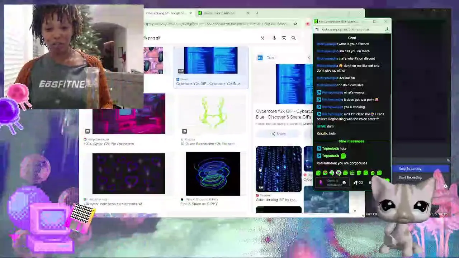Select last green emote in quick emote row
The height and width of the screenshot is (258, 459).
coord(379,173)
